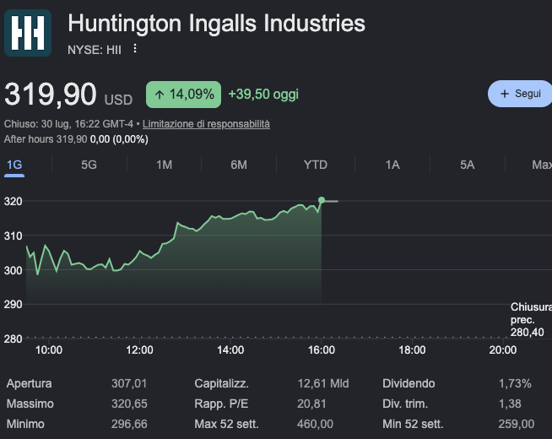The width and height of the screenshot is (552, 439).
Task: Click the Huntington Ingalls Industries logo
Action: coord(28,33)
